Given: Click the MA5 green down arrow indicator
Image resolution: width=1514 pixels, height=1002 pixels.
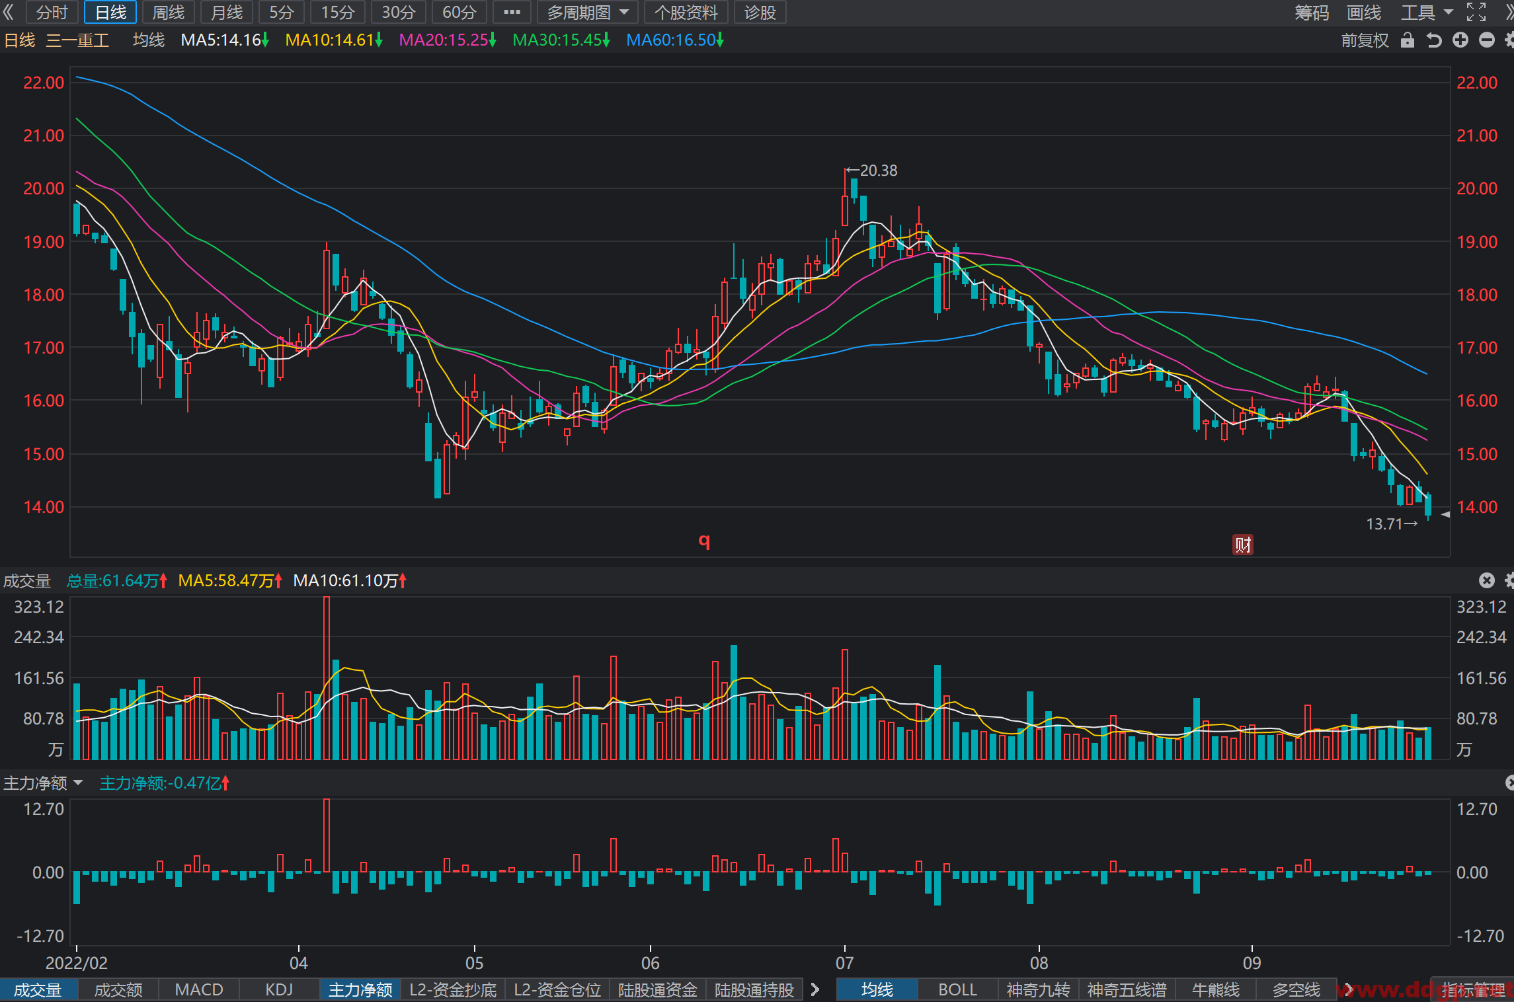Looking at the screenshot, I should (265, 40).
